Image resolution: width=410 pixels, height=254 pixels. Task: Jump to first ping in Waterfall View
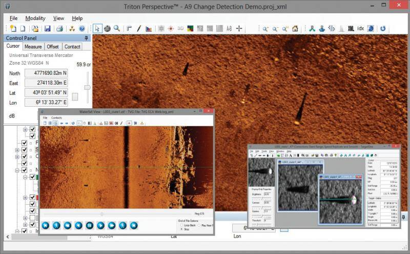coord(46,225)
